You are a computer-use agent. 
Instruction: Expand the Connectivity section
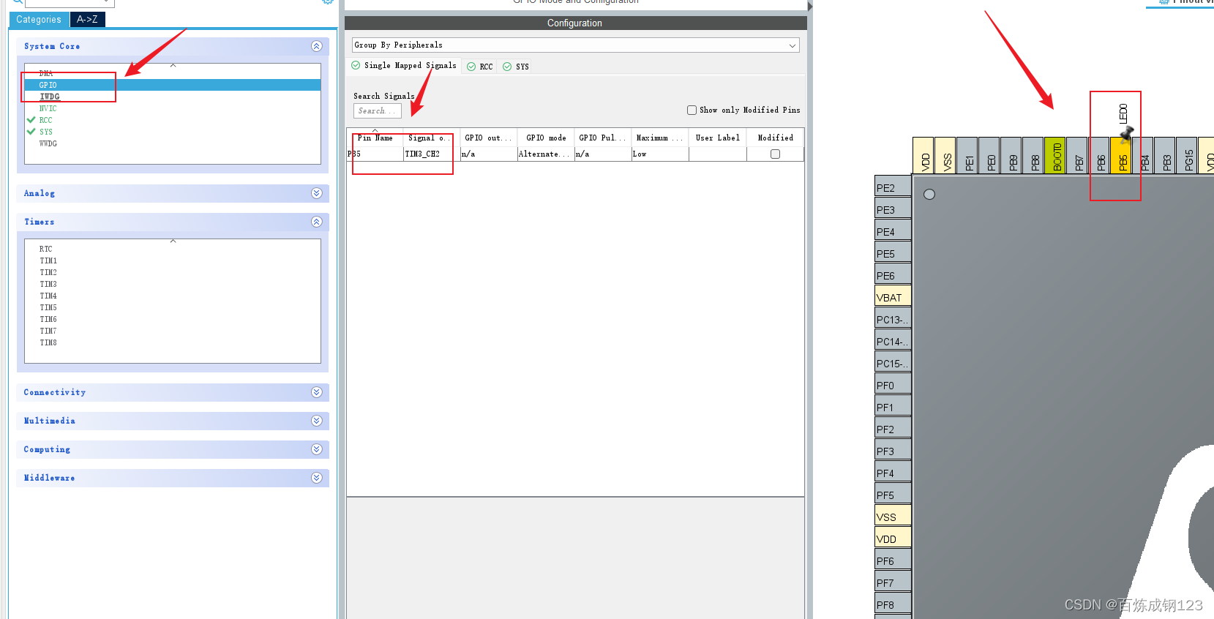click(x=316, y=392)
